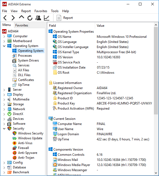
Task: Click the Back arrow toolbar icon
Action: point(5,18)
